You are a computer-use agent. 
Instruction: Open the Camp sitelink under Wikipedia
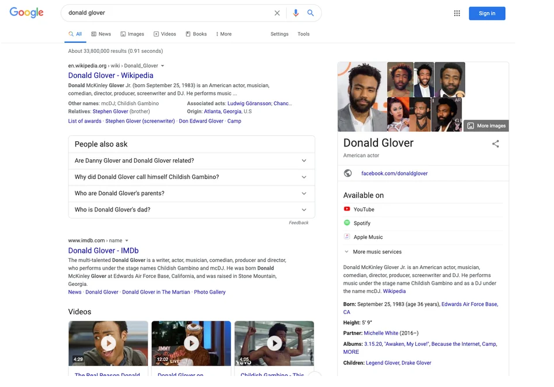(234, 121)
